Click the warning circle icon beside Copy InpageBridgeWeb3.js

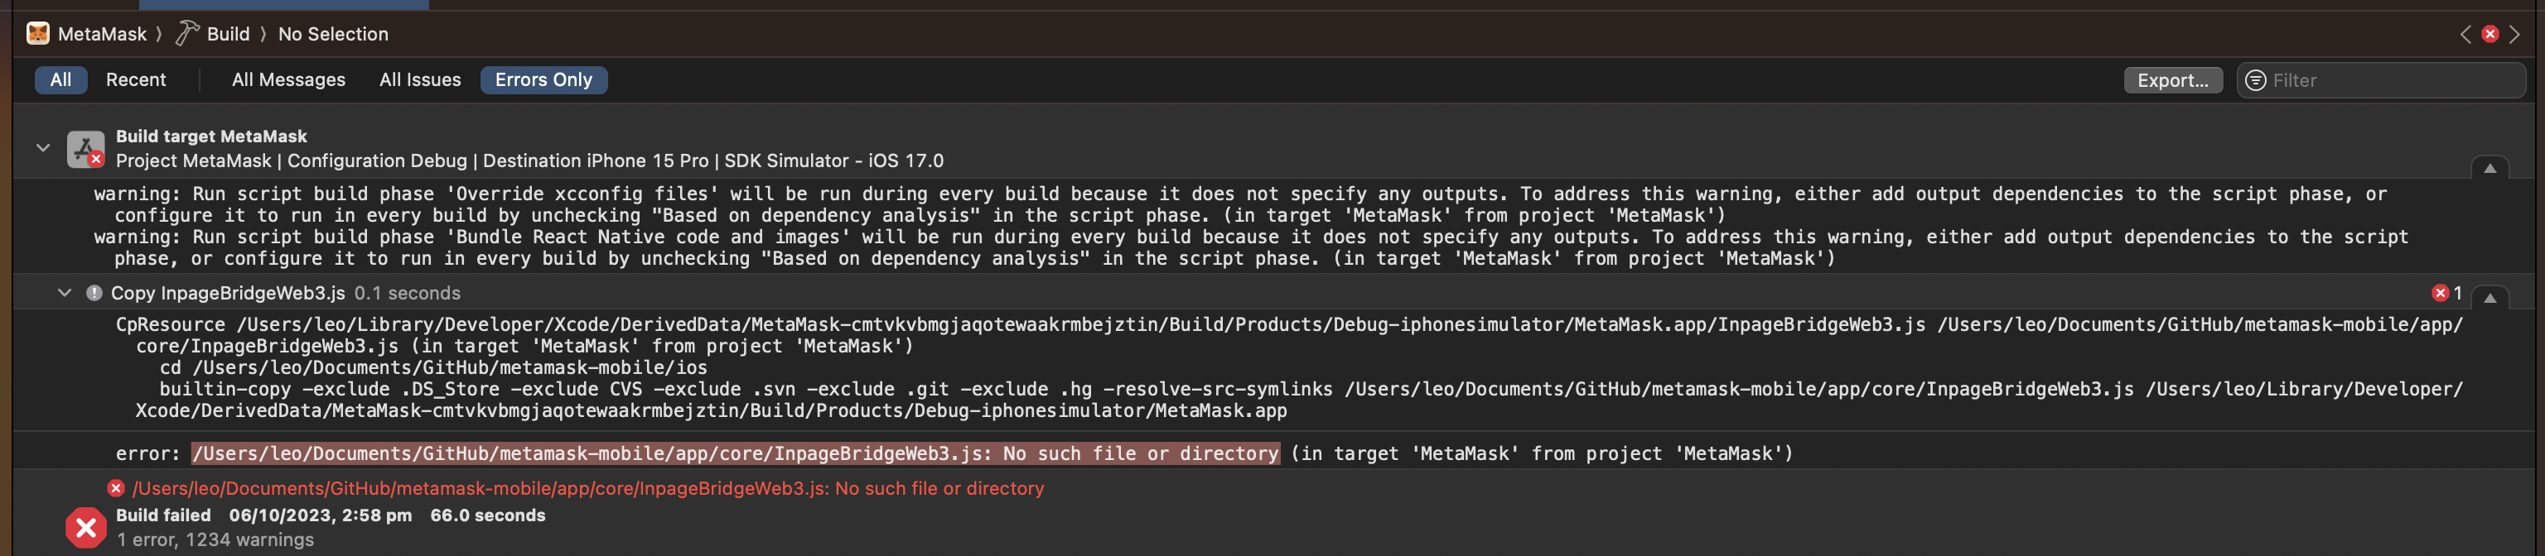pyautogui.click(x=93, y=293)
